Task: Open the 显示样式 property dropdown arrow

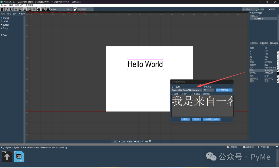Action: [x=277, y=79]
